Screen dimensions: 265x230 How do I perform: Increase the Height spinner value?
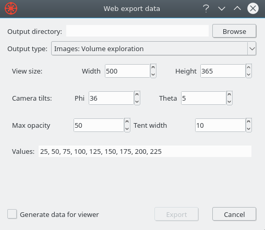249,68
